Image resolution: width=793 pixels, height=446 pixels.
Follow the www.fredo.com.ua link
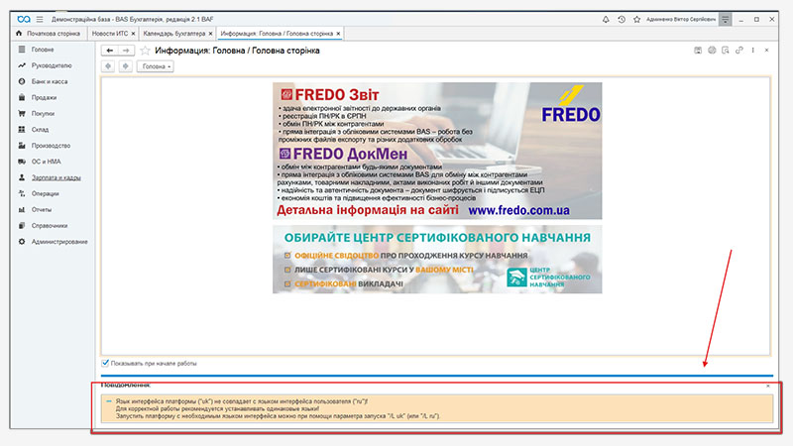coord(518,210)
